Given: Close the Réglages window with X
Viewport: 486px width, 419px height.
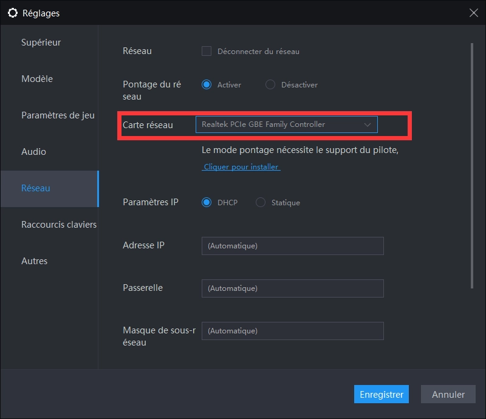Looking at the screenshot, I should [474, 12].
